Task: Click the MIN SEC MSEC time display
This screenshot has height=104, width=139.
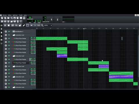Action: (34, 21)
